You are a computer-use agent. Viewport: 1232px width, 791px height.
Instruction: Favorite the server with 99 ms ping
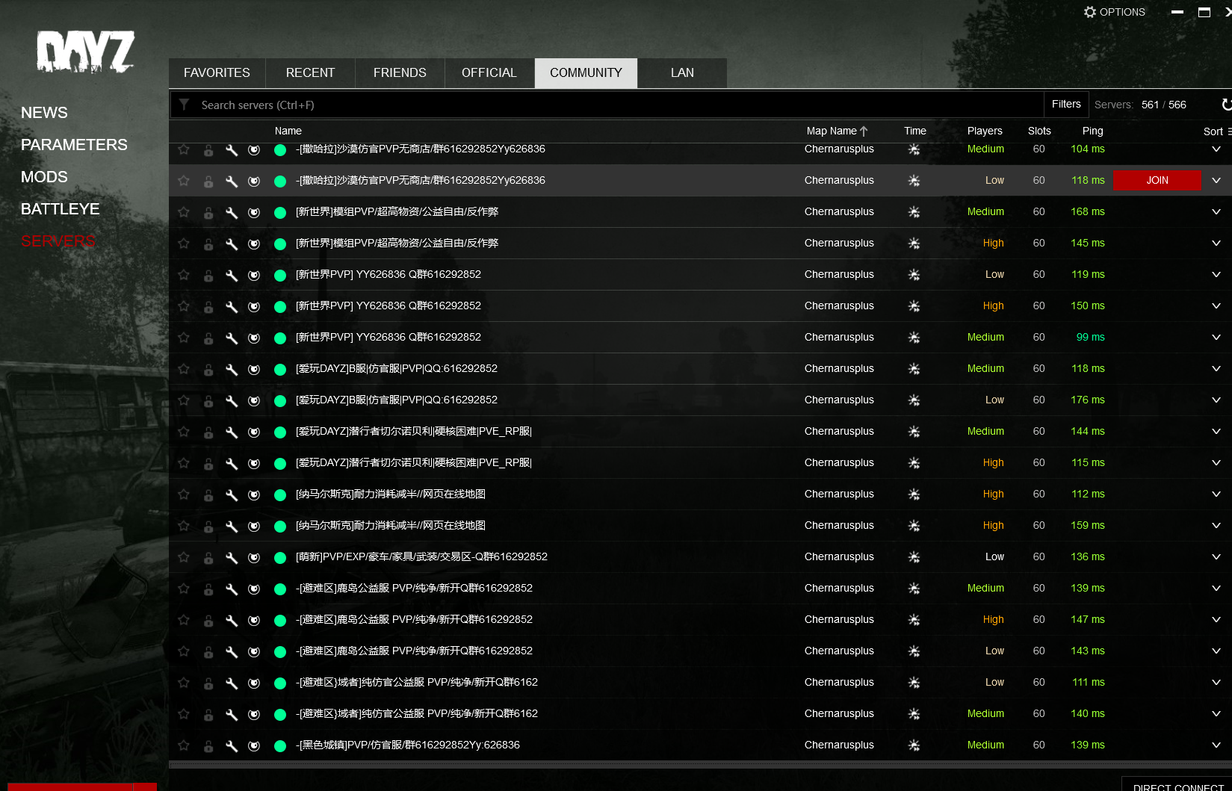point(184,338)
